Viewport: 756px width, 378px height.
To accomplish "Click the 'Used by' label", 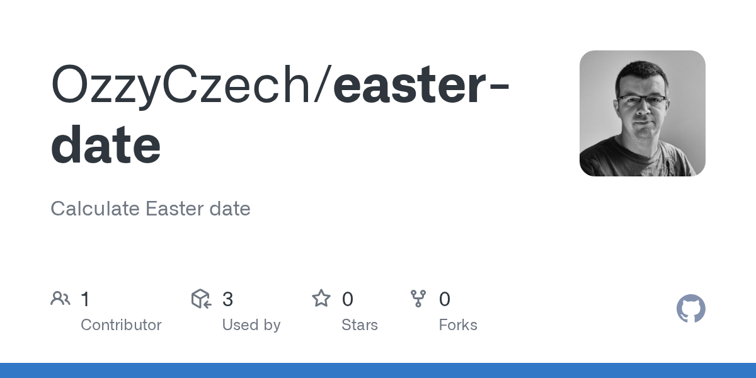I will point(251,325).
